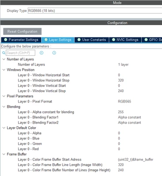Collapse the Frame Buffer group

4,154
